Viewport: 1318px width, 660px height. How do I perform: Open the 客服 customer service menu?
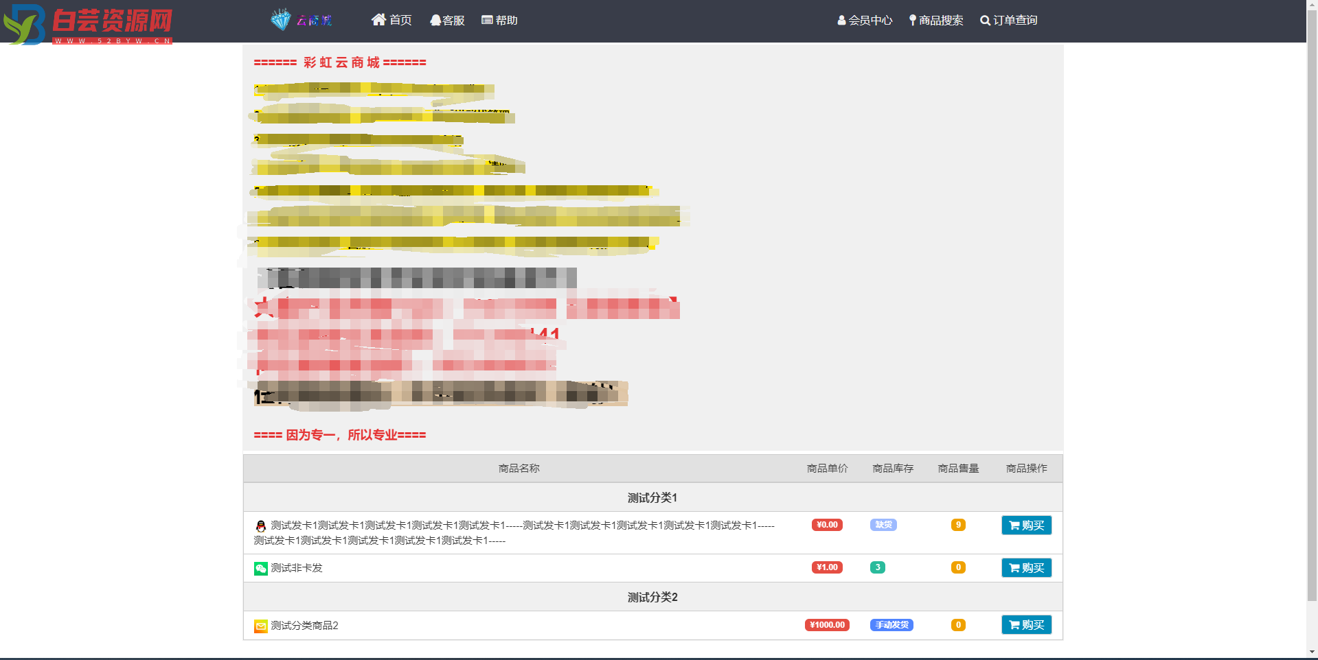point(447,20)
